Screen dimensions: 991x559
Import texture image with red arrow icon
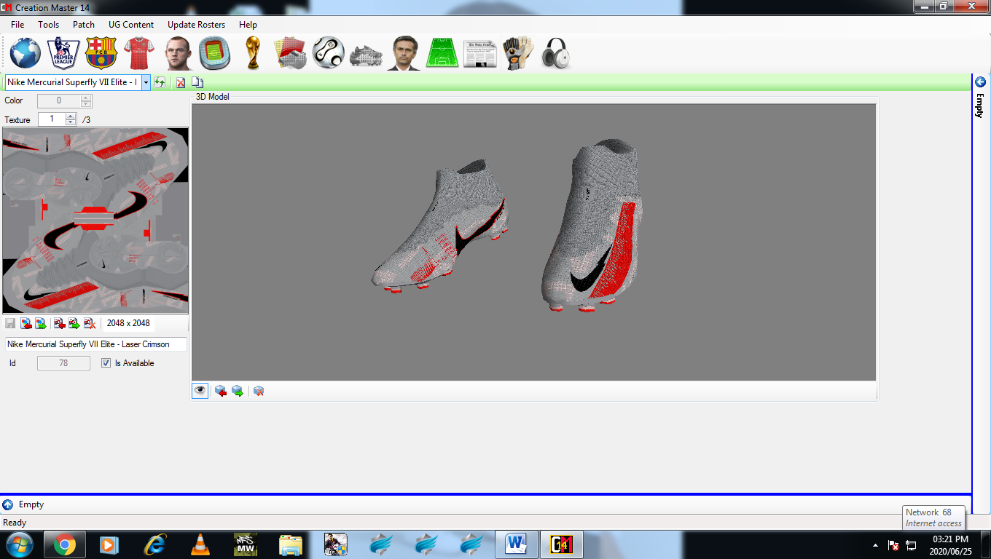click(26, 323)
